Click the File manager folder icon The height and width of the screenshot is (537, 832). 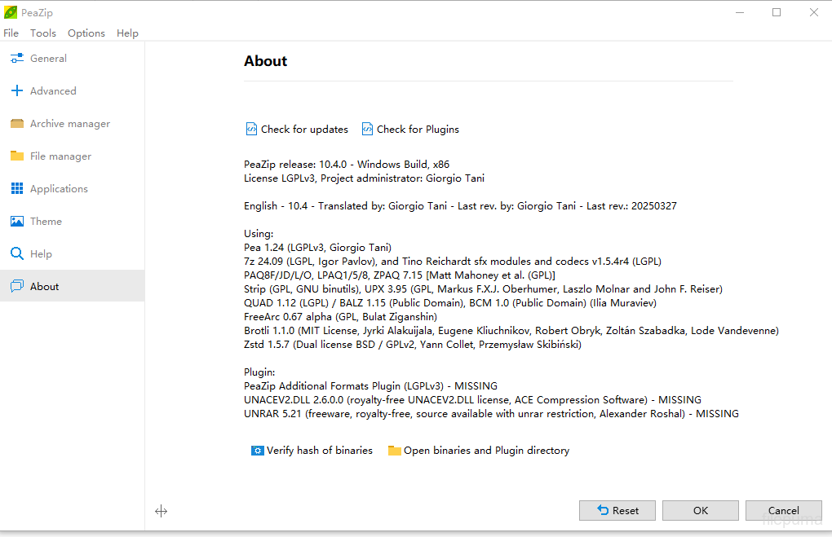[x=16, y=156]
